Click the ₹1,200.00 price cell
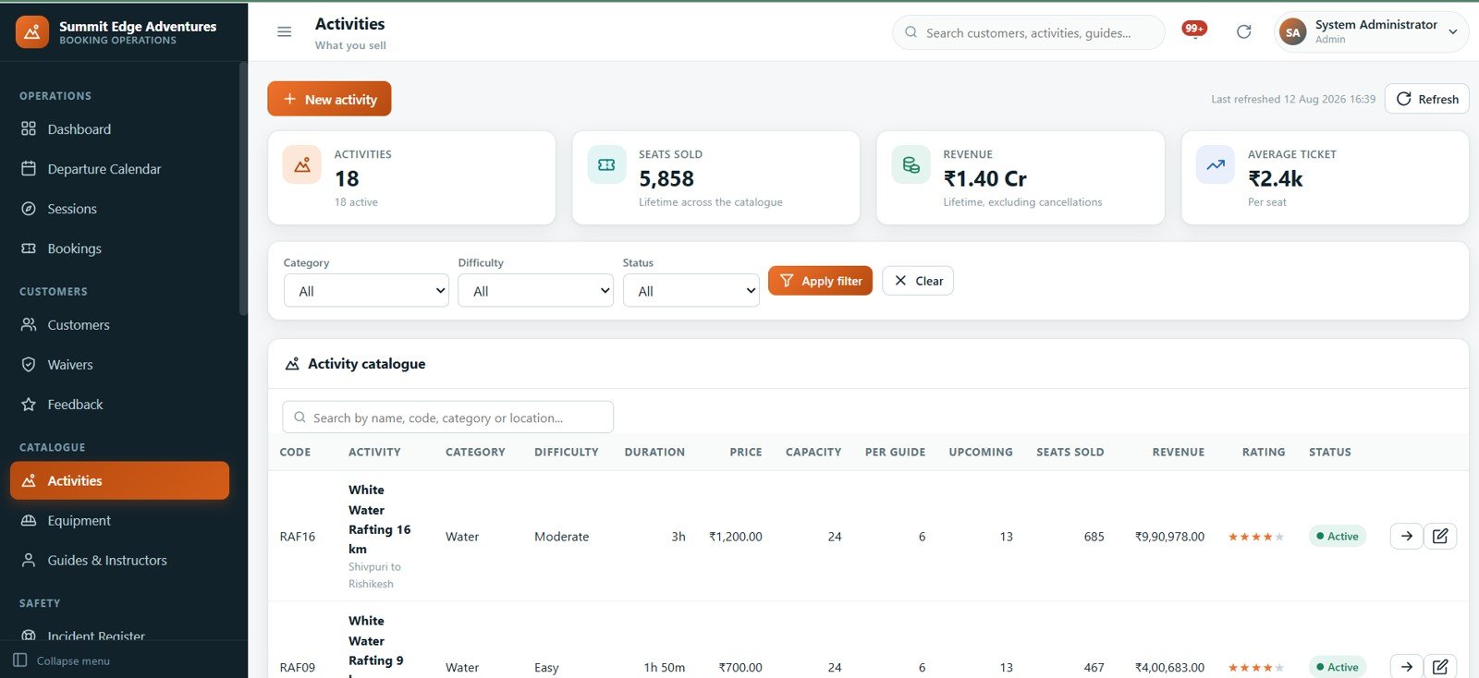Image resolution: width=1479 pixels, height=678 pixels. tap(735, 537)
